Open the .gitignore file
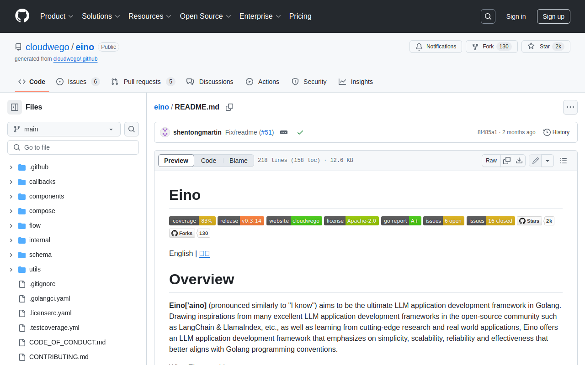 pos(43,284)
